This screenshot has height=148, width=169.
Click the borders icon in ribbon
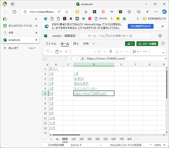coord(117,52)
